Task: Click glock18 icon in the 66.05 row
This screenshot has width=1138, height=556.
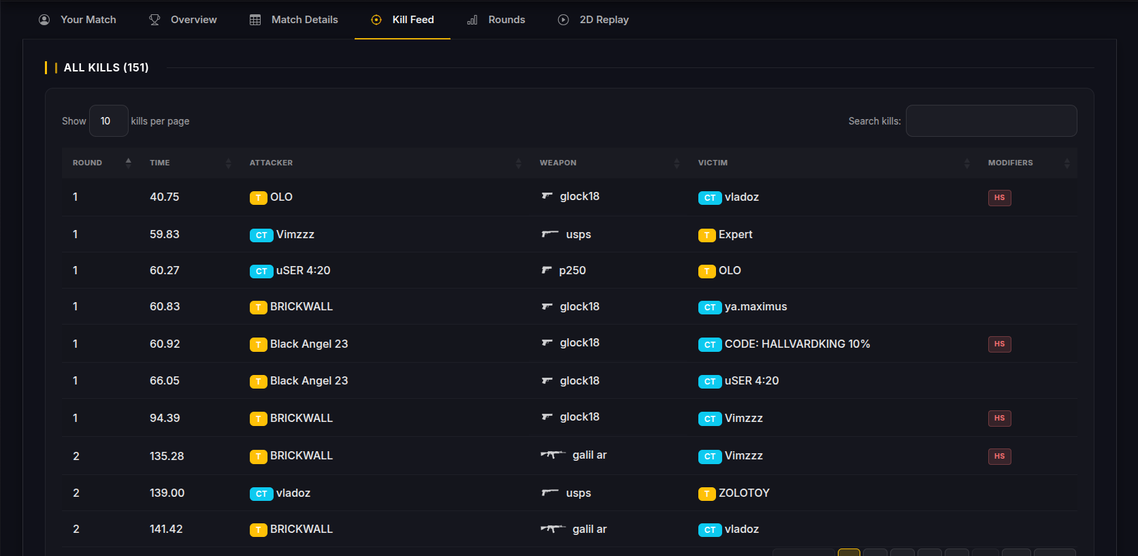Action: coord(547,380)
